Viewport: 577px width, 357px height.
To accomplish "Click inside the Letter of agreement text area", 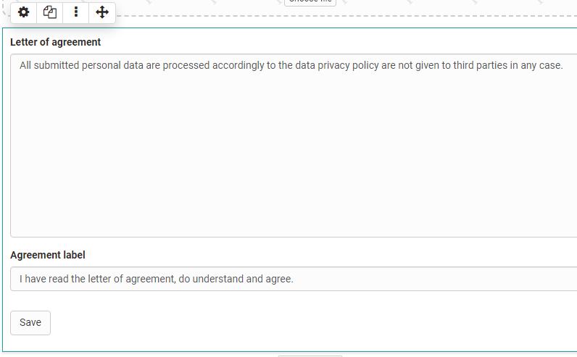I will click(294, 146).
